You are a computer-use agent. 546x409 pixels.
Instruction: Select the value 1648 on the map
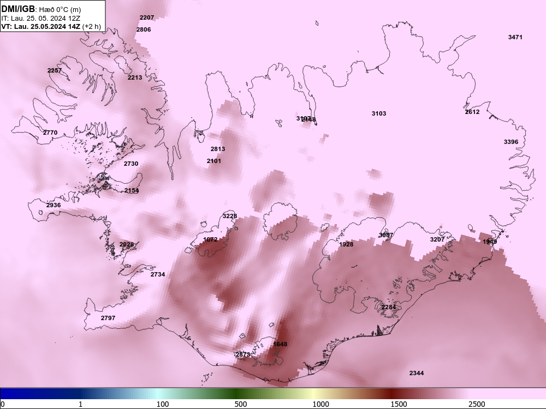[280, 344]
